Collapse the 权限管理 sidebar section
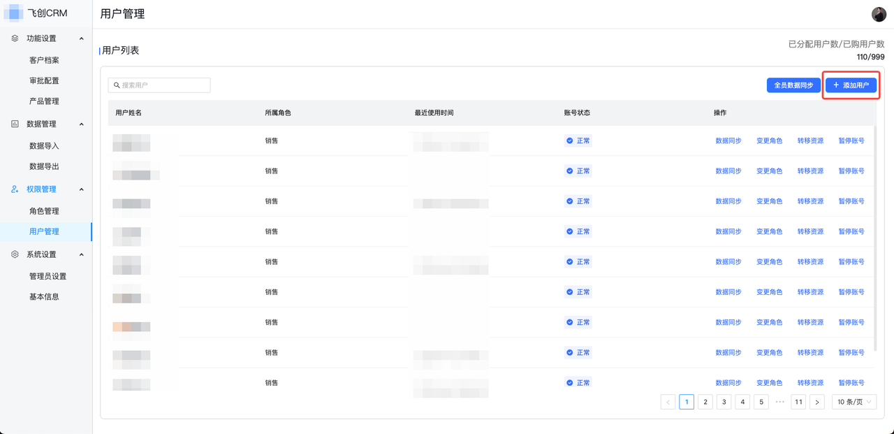Viewport: 894px width, 434px height. click(81, 189)
